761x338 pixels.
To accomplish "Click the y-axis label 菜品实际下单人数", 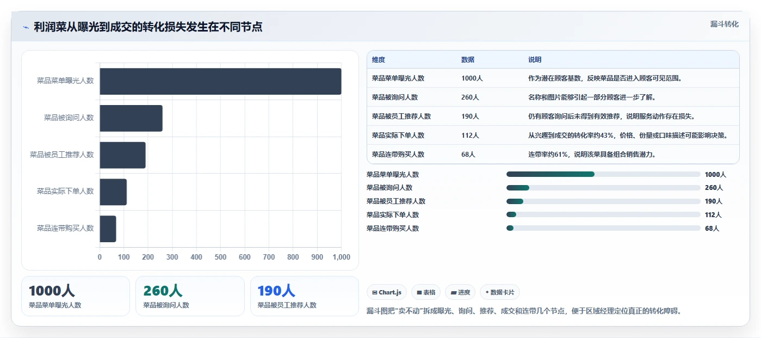I will (65, 191).
